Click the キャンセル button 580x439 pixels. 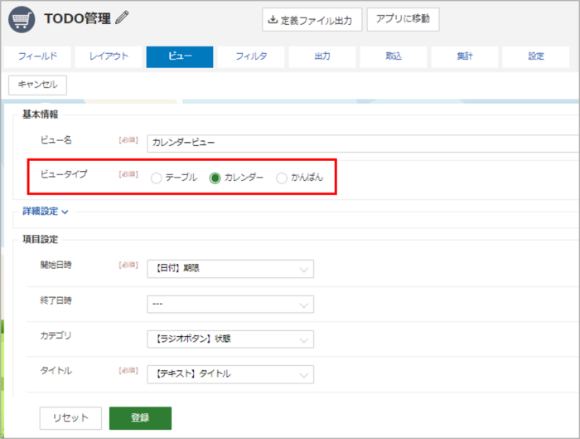[x=38, y=85]
